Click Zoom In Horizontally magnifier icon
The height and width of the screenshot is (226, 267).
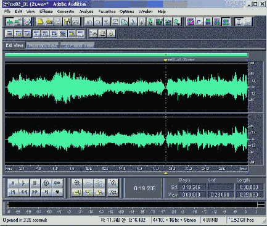[x=77, y=183]
